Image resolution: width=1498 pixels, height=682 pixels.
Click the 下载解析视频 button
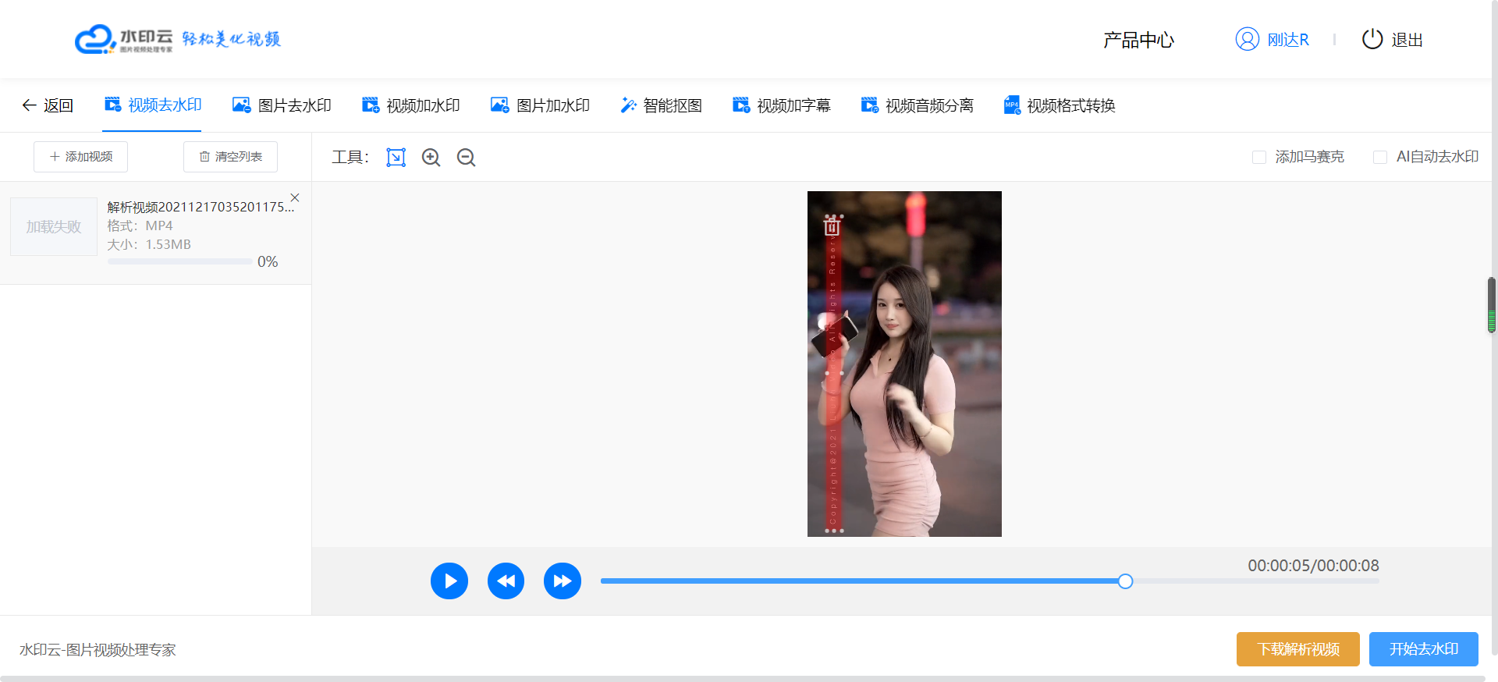tap(1298, 649)
